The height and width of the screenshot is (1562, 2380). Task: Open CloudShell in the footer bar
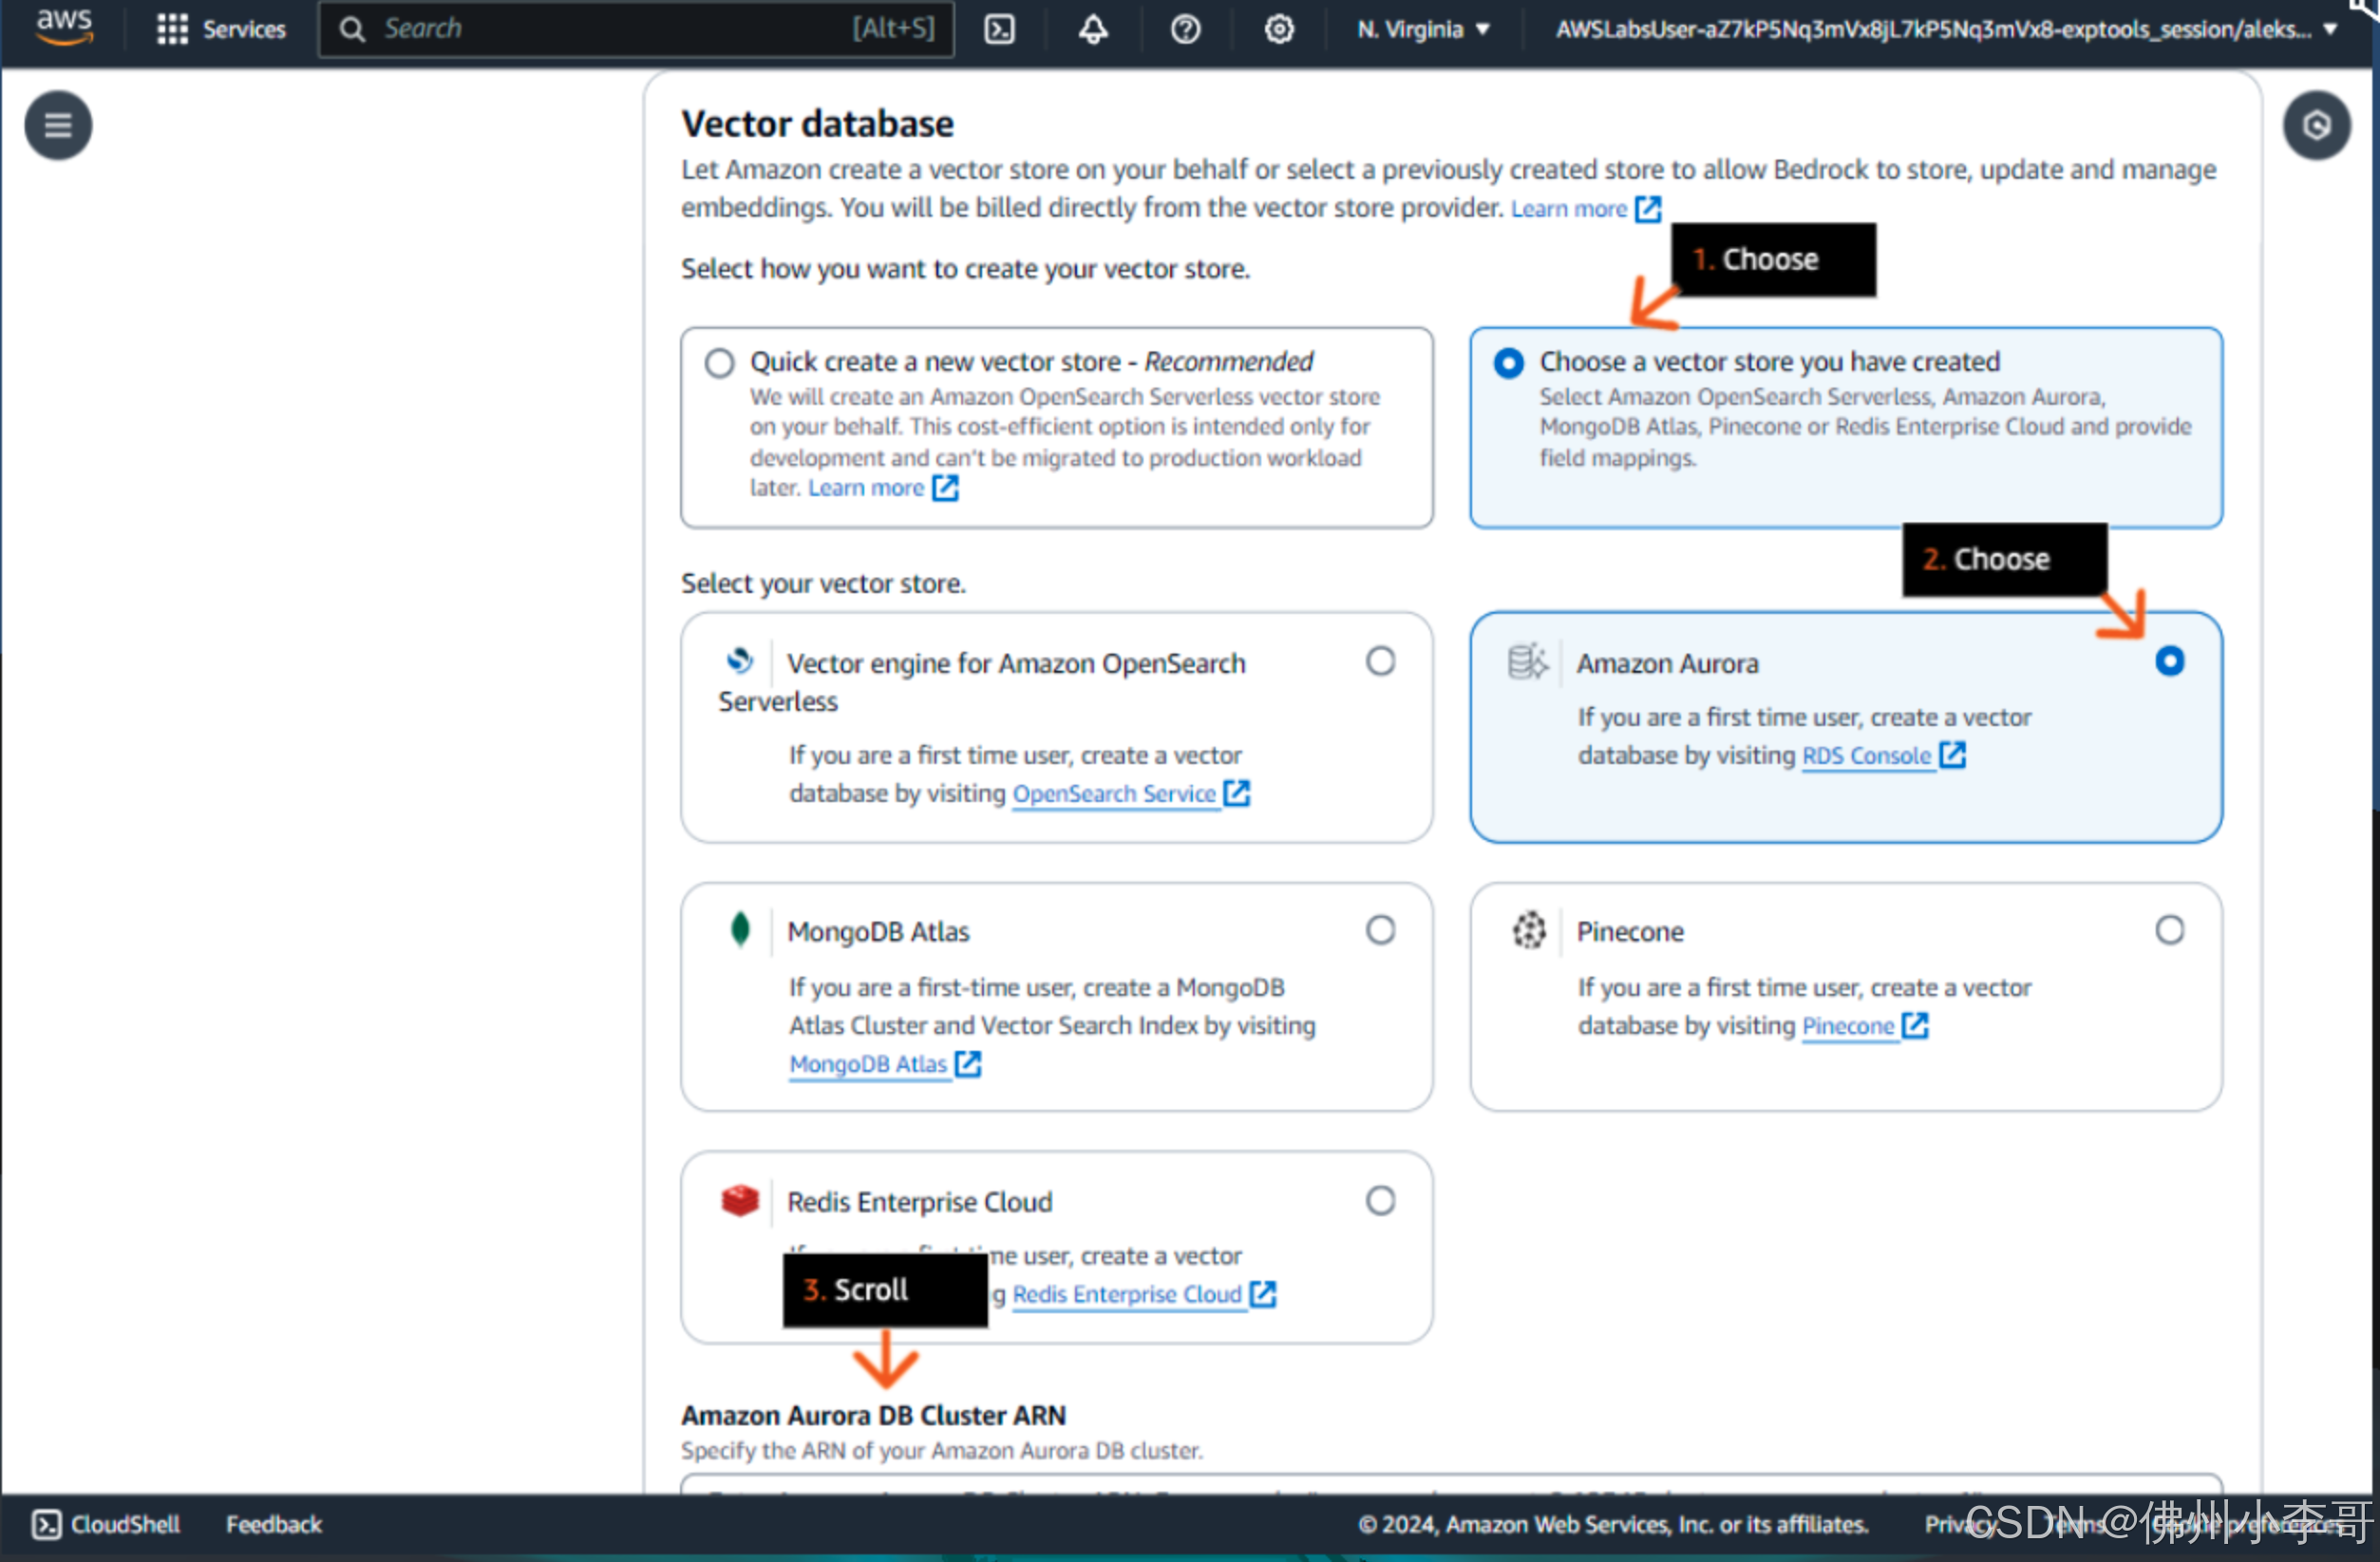pyautogui.click(x=106, y=1524)
